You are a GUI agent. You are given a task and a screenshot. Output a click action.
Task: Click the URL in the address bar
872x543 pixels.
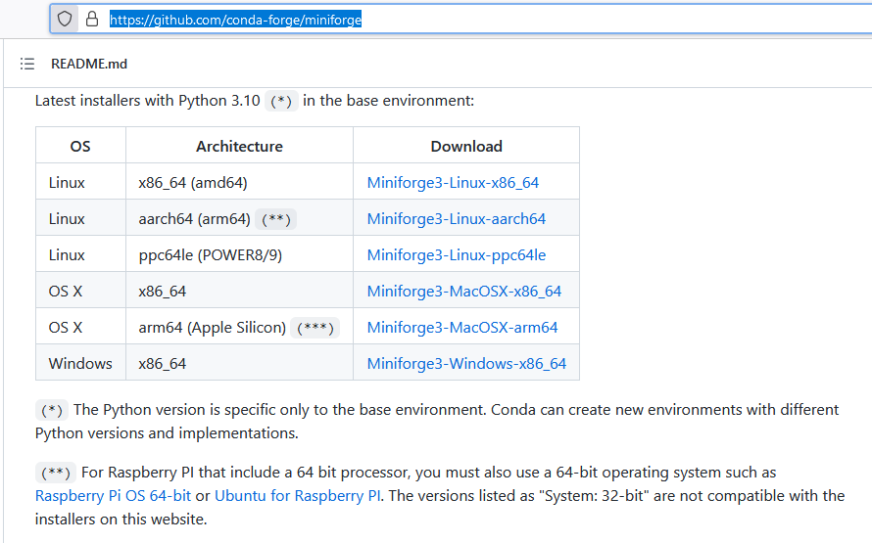[235, 20]
